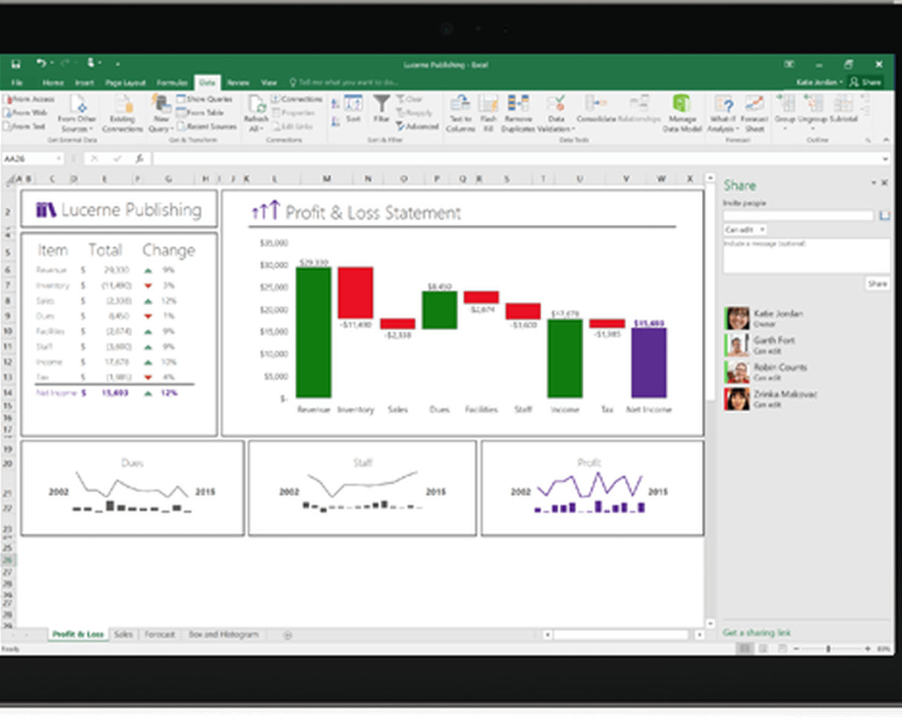Switch to Page Break Preview in status bar

click(782, 649)
